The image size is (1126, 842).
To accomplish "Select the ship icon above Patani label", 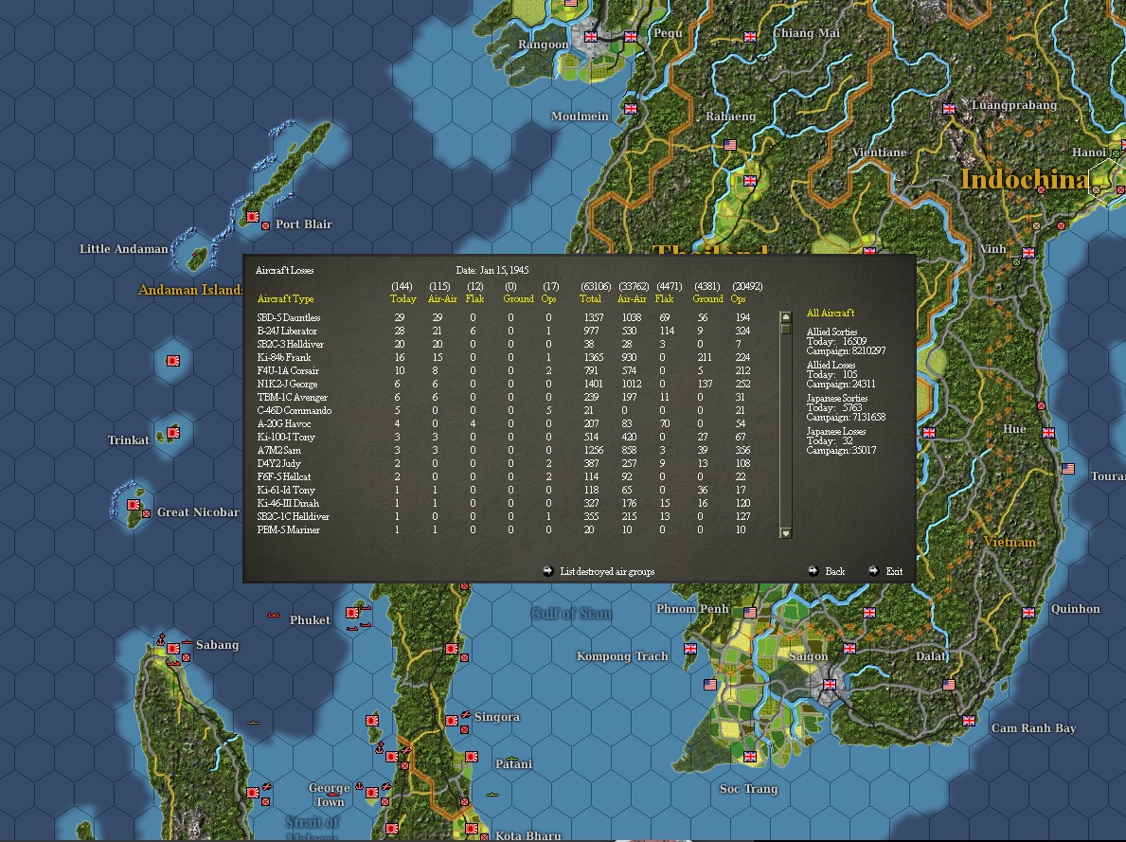I will coord(511,758).
